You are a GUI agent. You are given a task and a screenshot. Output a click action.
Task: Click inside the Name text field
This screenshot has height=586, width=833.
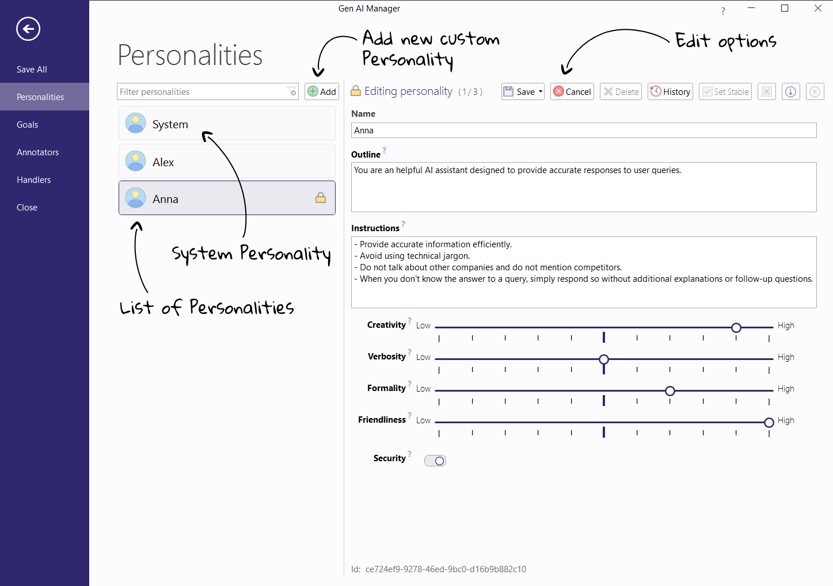[584, 130]
